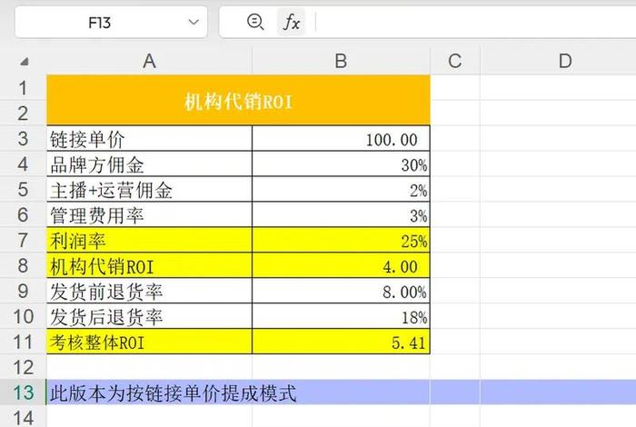Click cell 发货后退货率
The image size is (636, 427).
click(149, 316)
